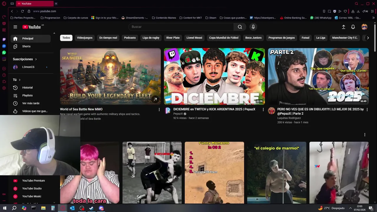
Task: Open Opera's snapshot capture icon
Action: click(329, 11)
